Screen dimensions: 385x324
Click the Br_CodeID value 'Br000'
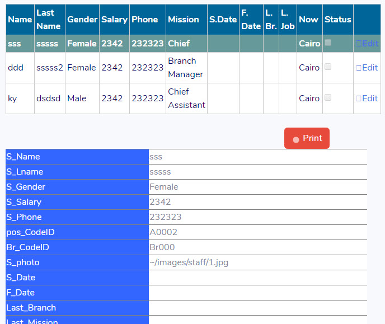pos(162,247)
